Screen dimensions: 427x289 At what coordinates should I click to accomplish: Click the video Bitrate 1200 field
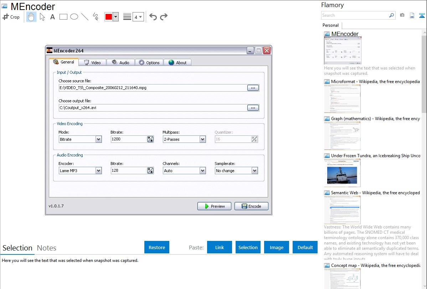129,139
